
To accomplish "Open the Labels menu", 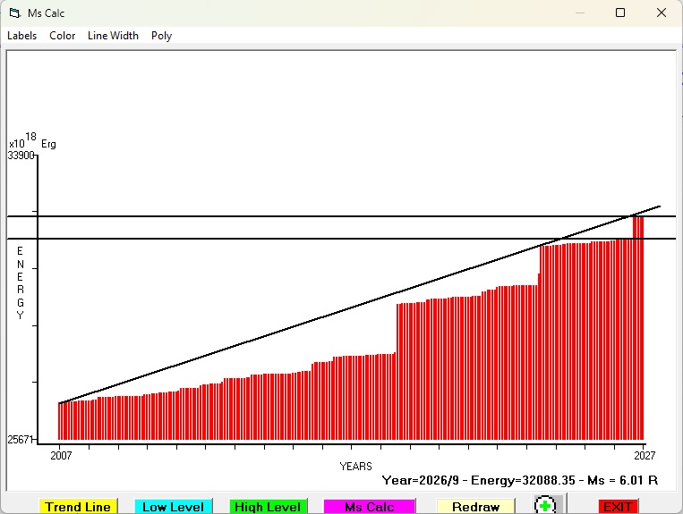I will coord(21,36).
